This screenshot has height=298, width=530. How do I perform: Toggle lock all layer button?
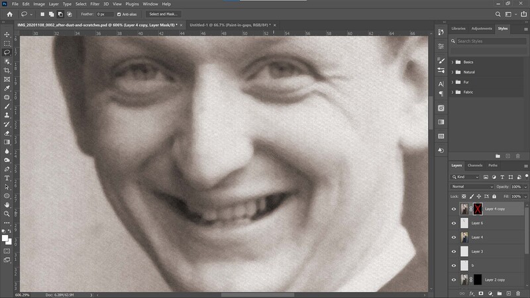(x=494, y=196)
